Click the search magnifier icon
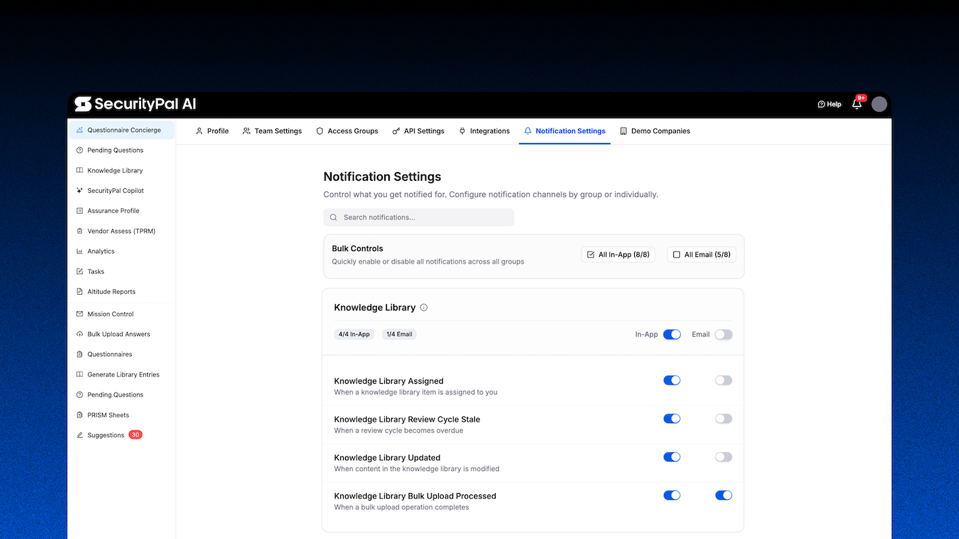Image resolution: width=959 pixels, height=539 pixels. 334,217
